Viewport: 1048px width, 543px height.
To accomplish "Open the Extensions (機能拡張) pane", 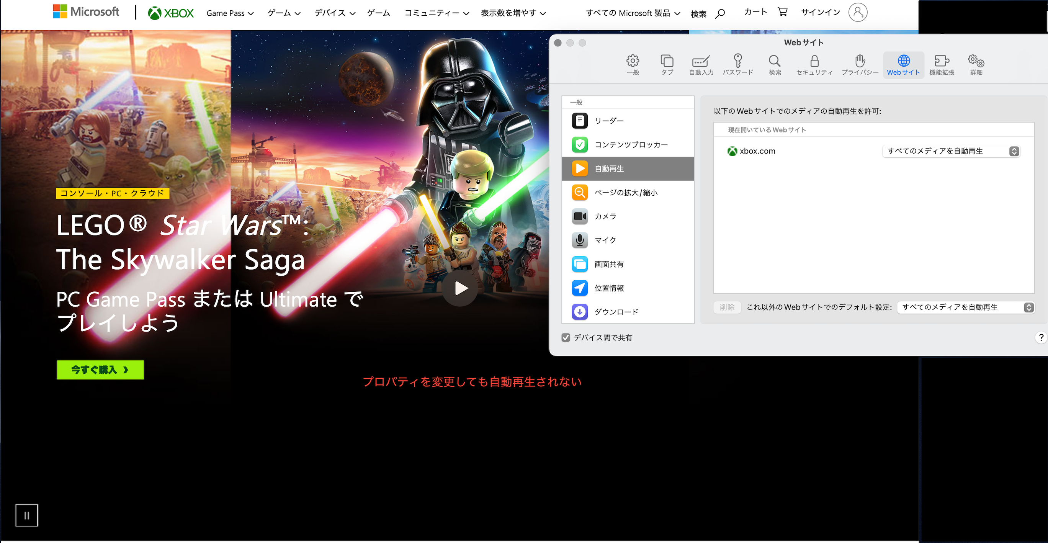I will (x=942, y=65).
